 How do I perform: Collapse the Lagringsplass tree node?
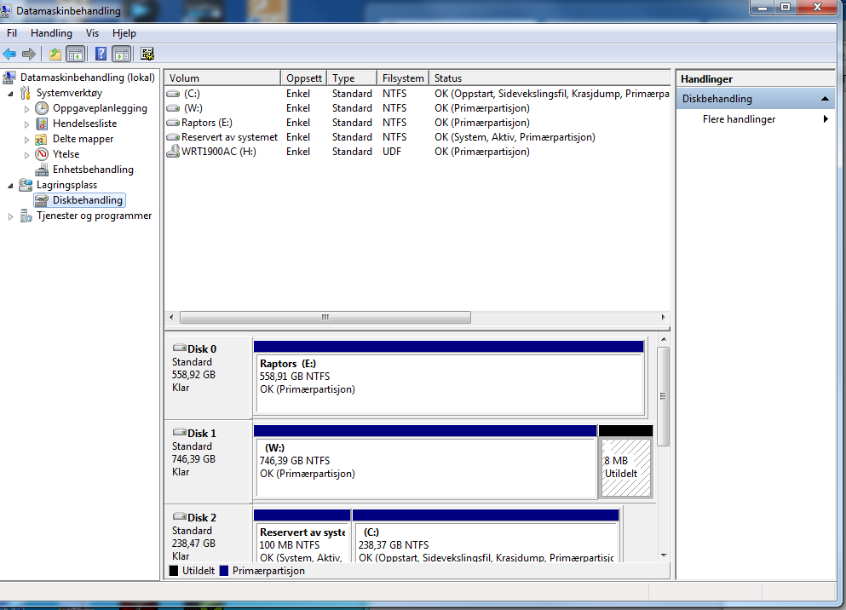tap(10, 186)
